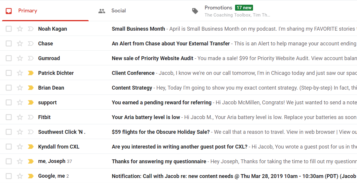Mark the Gumroad email as important
Screen dimensions: 357x183
pos(31,58)
